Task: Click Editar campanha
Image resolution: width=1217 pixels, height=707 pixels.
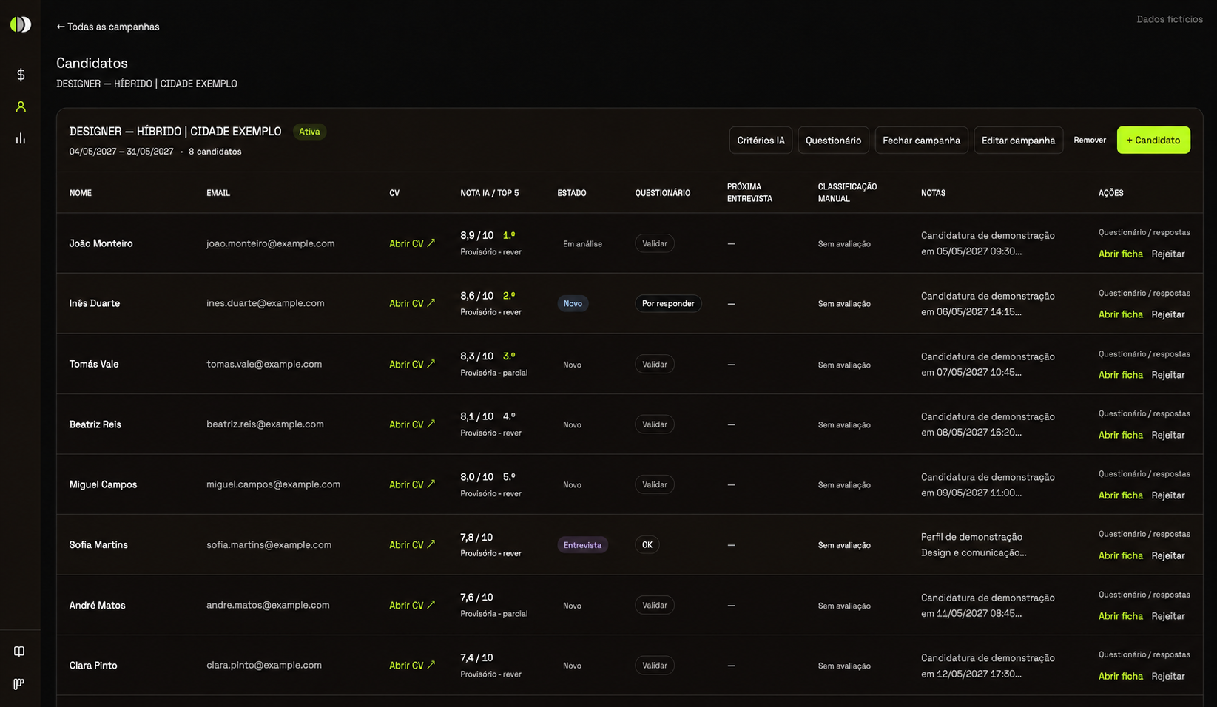Action: pos(1018,141)
